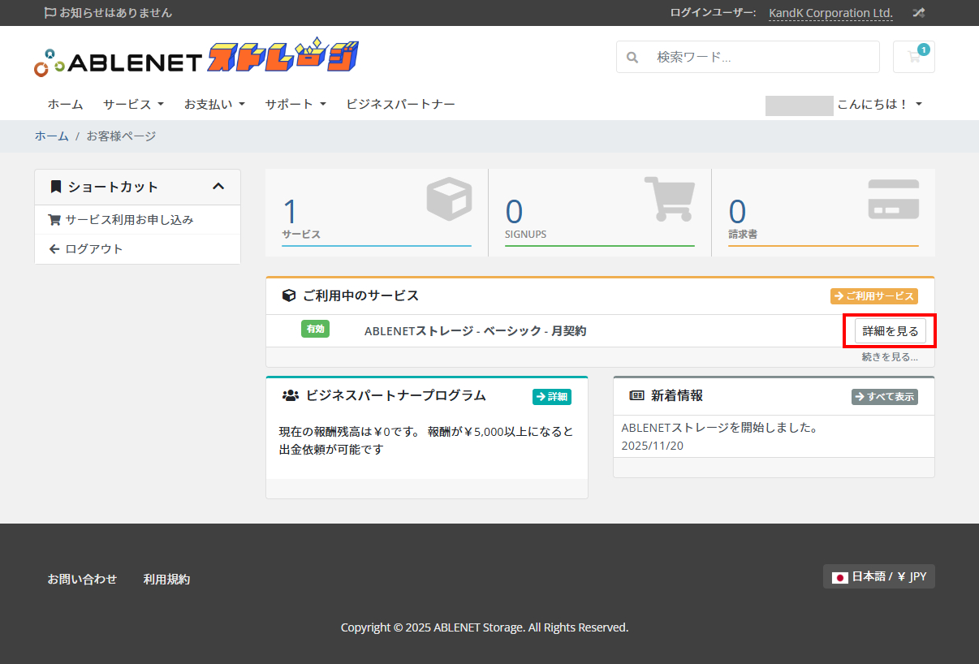
Task: Open the お支払い dropdown menu
Action: pyautogui.click(x=214, y=104)
